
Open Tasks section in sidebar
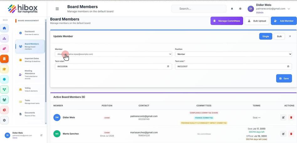click(30, 102)
